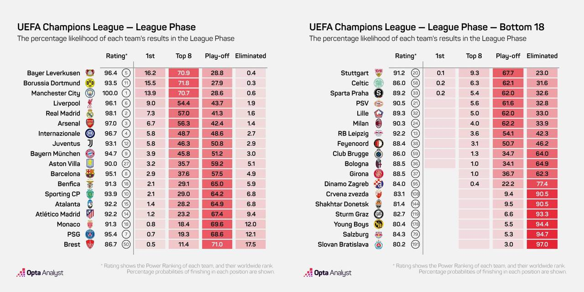Select the Sparta Praha round logo
The image size is (584, 292).
pyautogui.click(x=378, y=93)
